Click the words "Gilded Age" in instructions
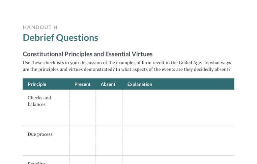This screenshot has width=257, height=164. point(190,63)
